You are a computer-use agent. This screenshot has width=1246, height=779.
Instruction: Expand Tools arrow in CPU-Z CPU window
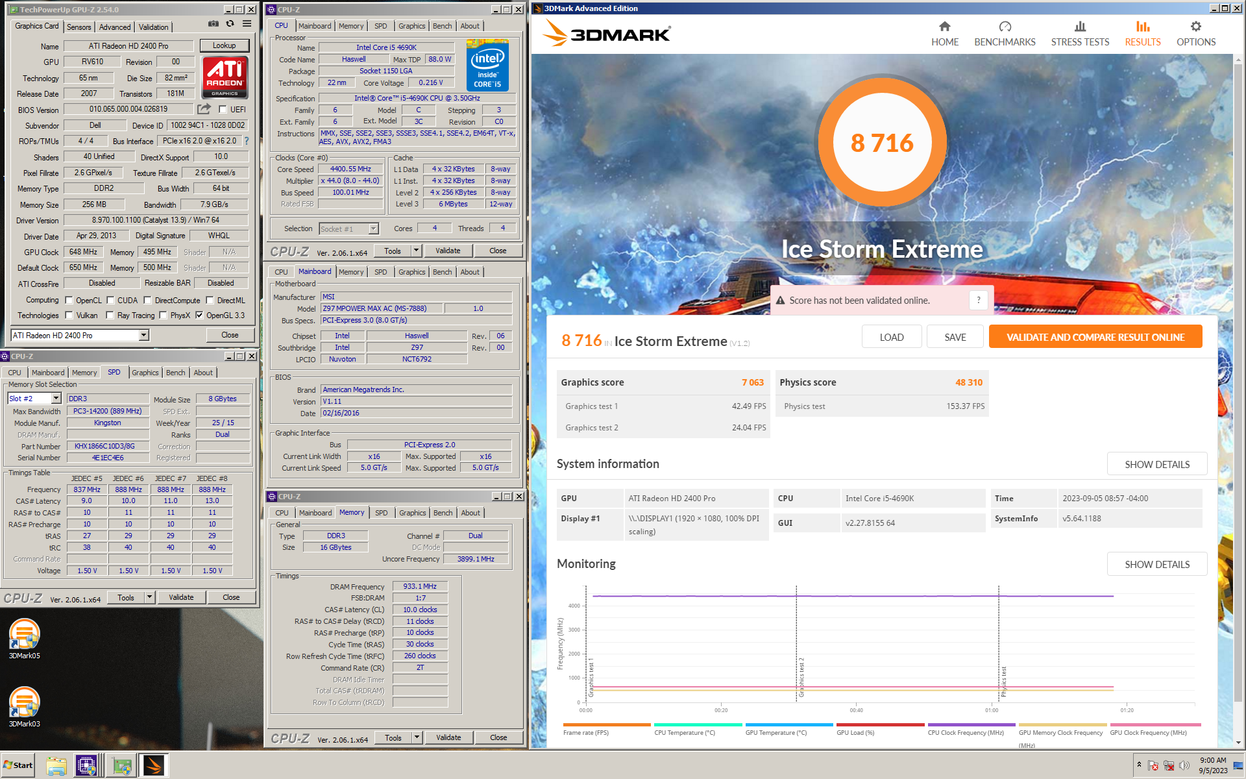(x=416, y=251)
